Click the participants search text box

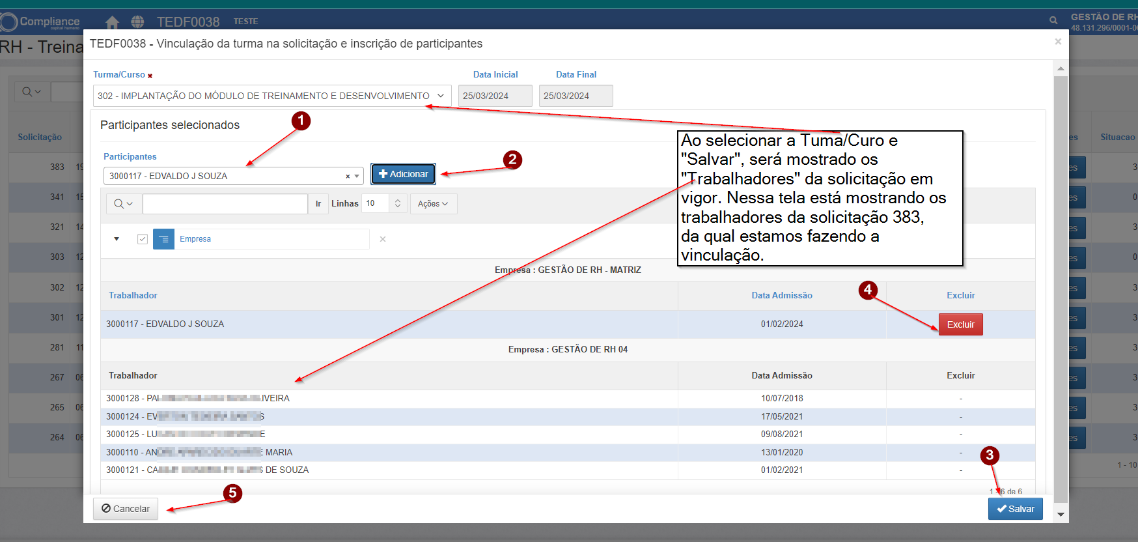click(x=225, y=204)
